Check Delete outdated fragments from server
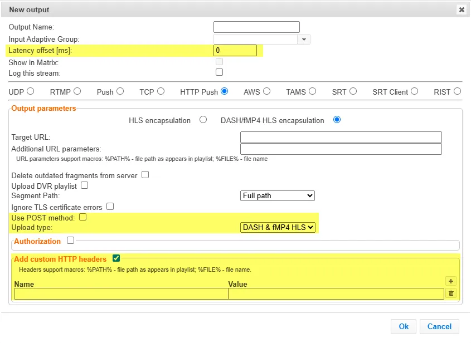The height and width of the screenshot is (343, 471). [x=145, y=175]
